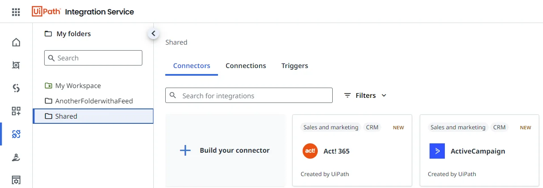Open the ActiveCampaign connector card
Viewport: 543px width, 188px height.
479,150
